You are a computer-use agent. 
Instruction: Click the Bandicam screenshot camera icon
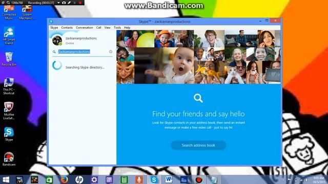[x=64, y=3]
